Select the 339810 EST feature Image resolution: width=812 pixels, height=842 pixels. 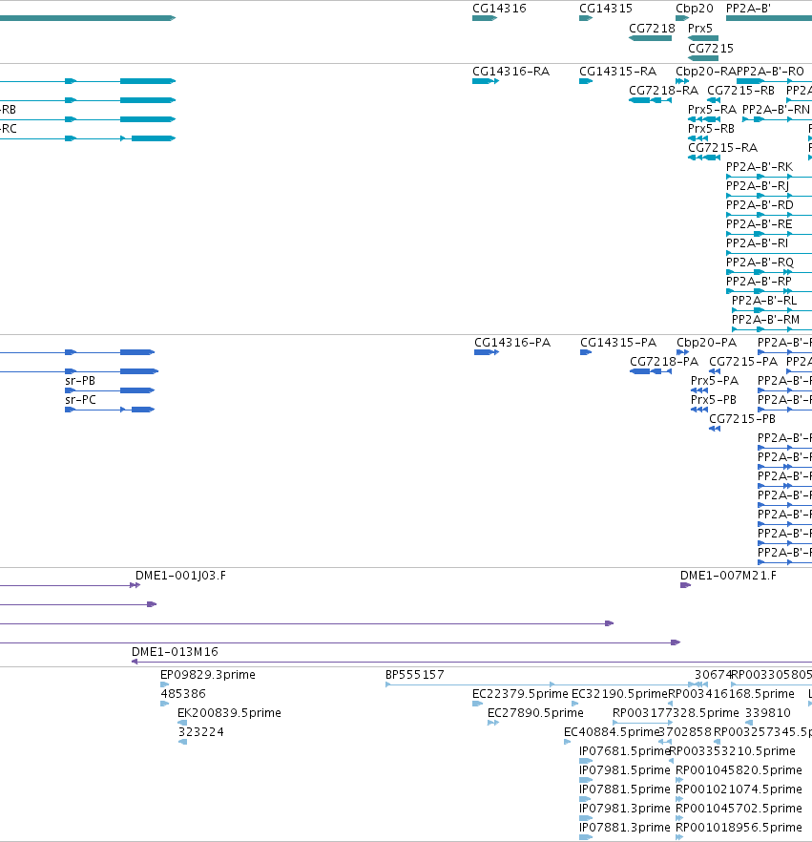[x=749, y=723]
